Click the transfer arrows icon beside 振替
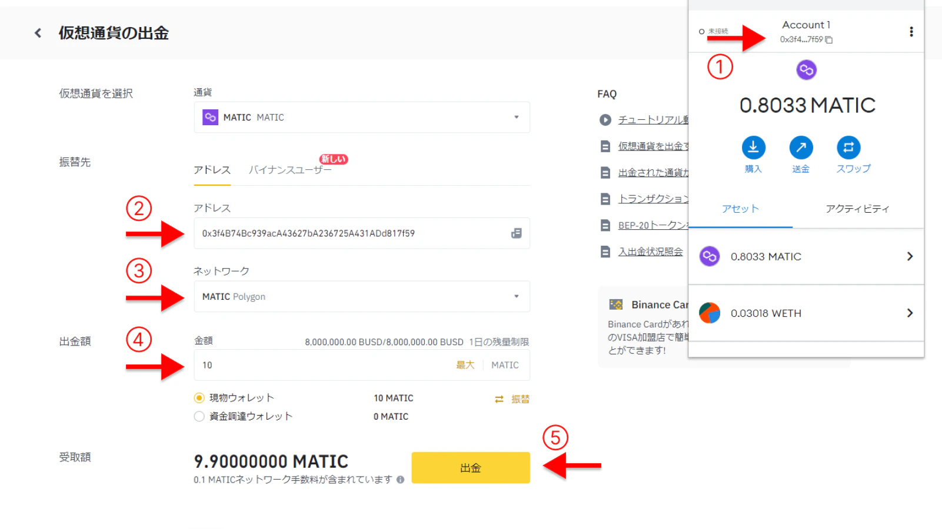 (x=499, y=399)
